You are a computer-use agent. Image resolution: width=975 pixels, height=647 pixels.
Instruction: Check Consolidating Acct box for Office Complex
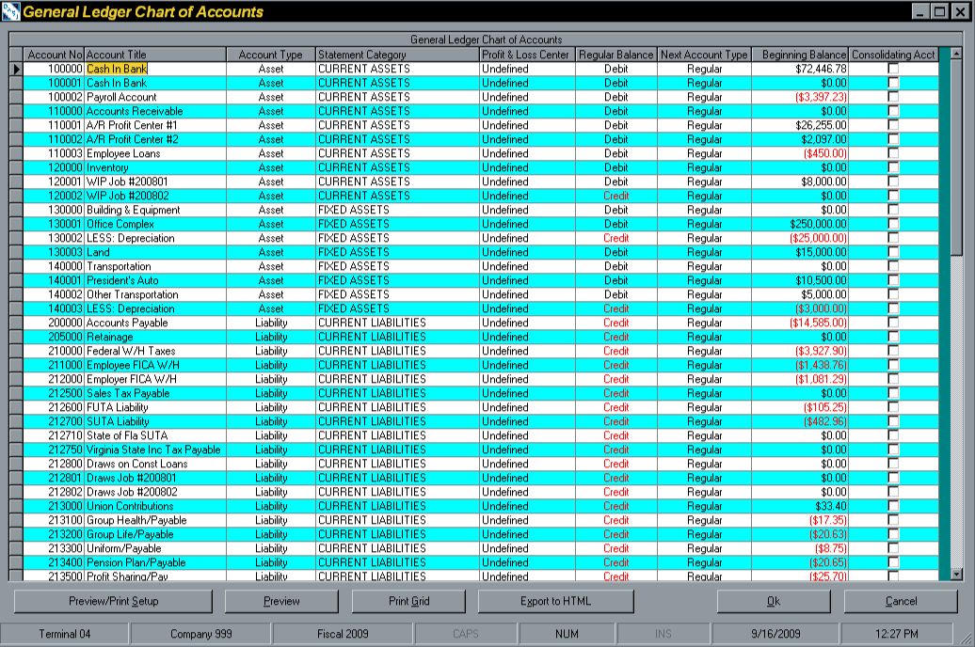(x=893, y=224)
